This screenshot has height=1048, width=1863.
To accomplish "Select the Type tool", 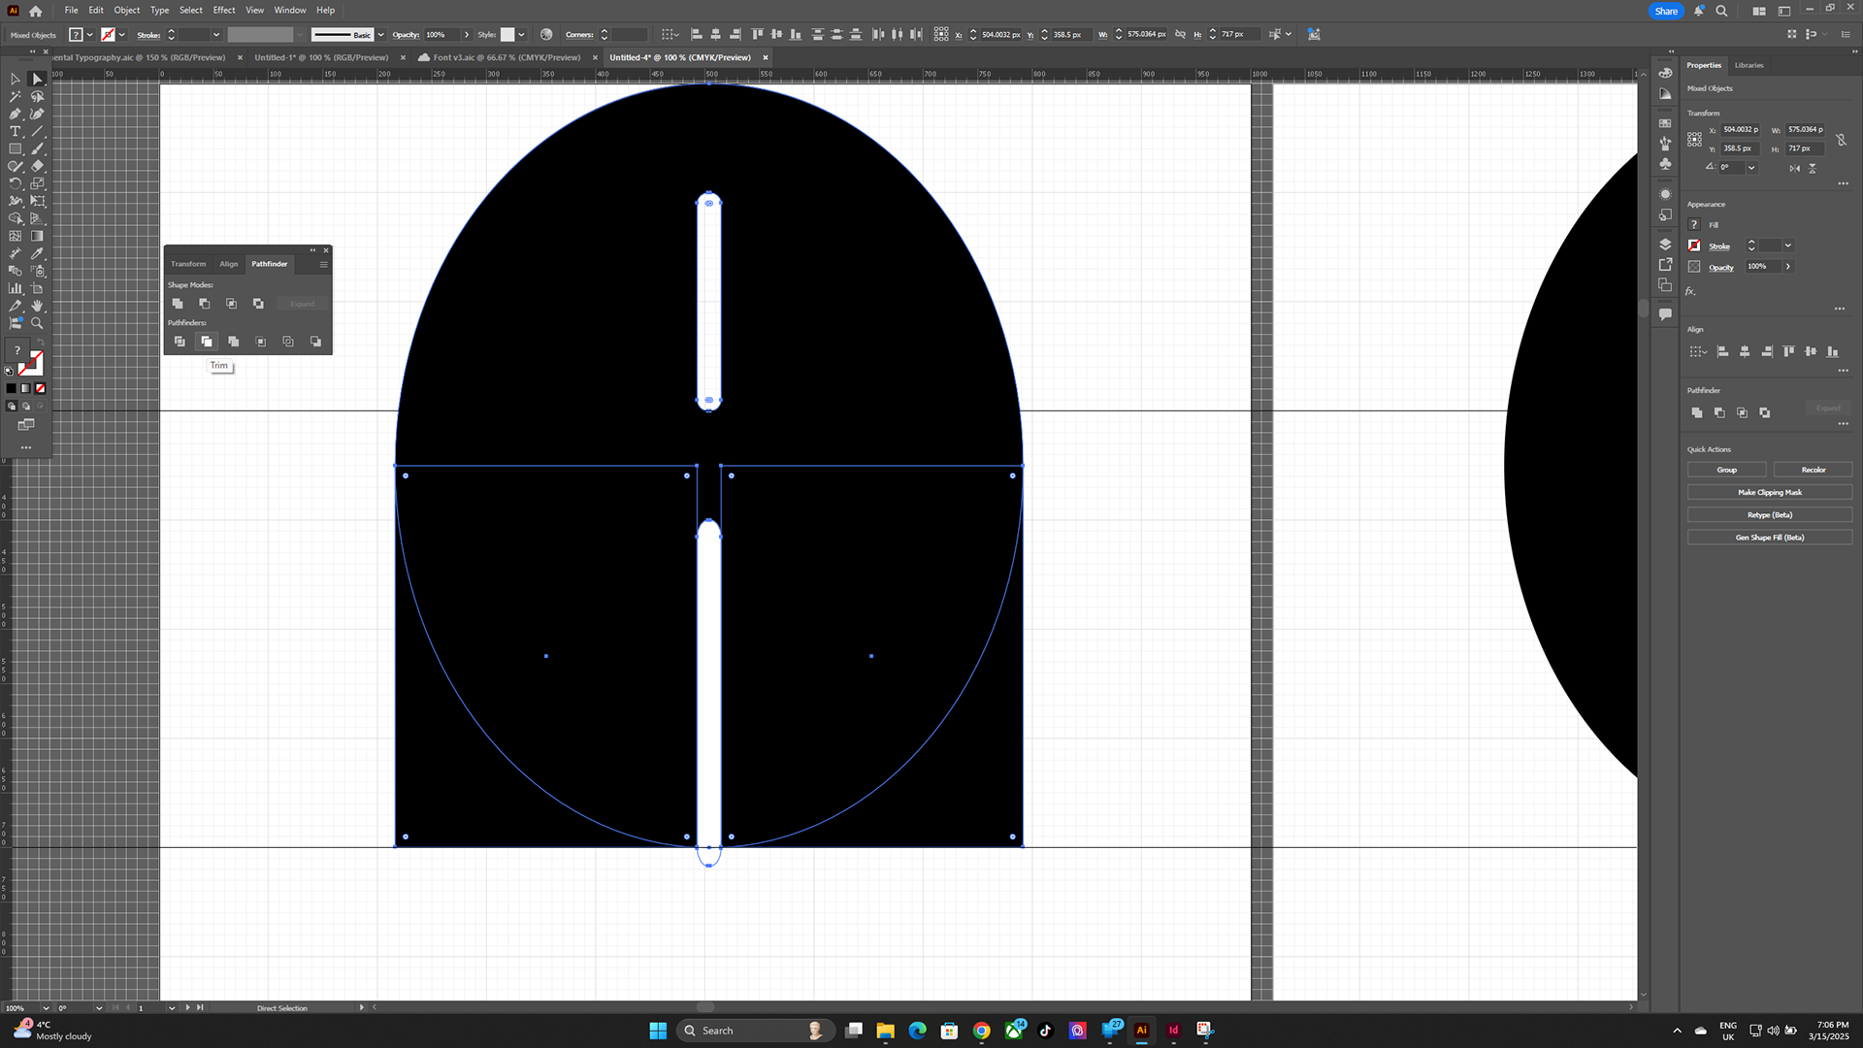I will [x=15, y=131].
